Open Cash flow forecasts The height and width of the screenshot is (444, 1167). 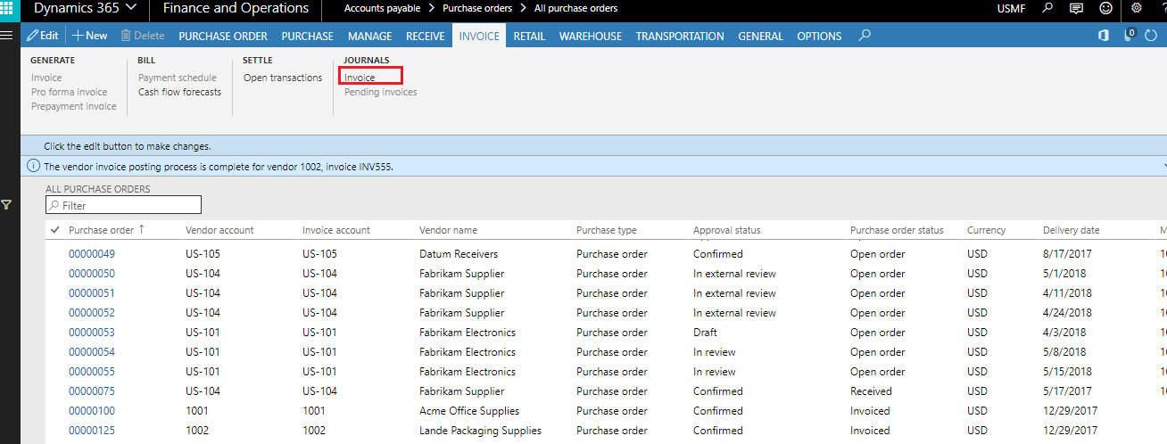[x=179, y=92]
